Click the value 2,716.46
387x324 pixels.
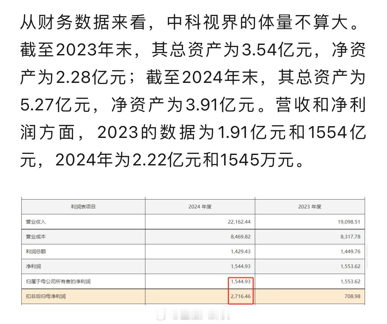coord(241,296)
